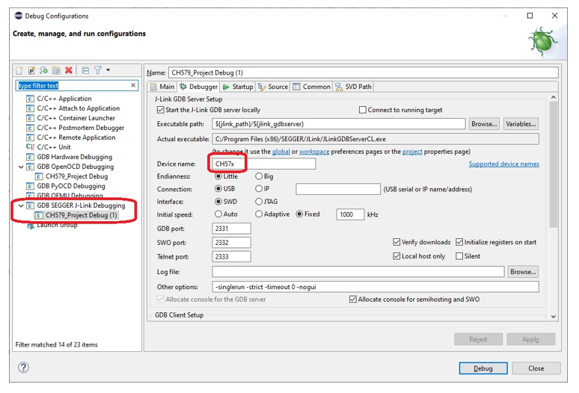Viewport: 579px width, 393px height.
Task: Collapse GDB OpenOCD Debugging node
Action: click(x=21, y=167)
